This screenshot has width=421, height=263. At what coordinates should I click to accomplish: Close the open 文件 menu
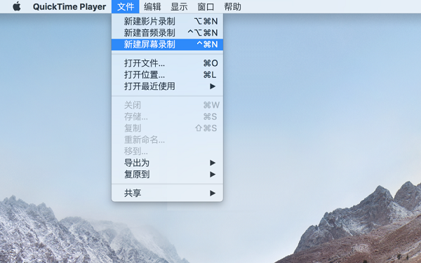coord(126,6)
